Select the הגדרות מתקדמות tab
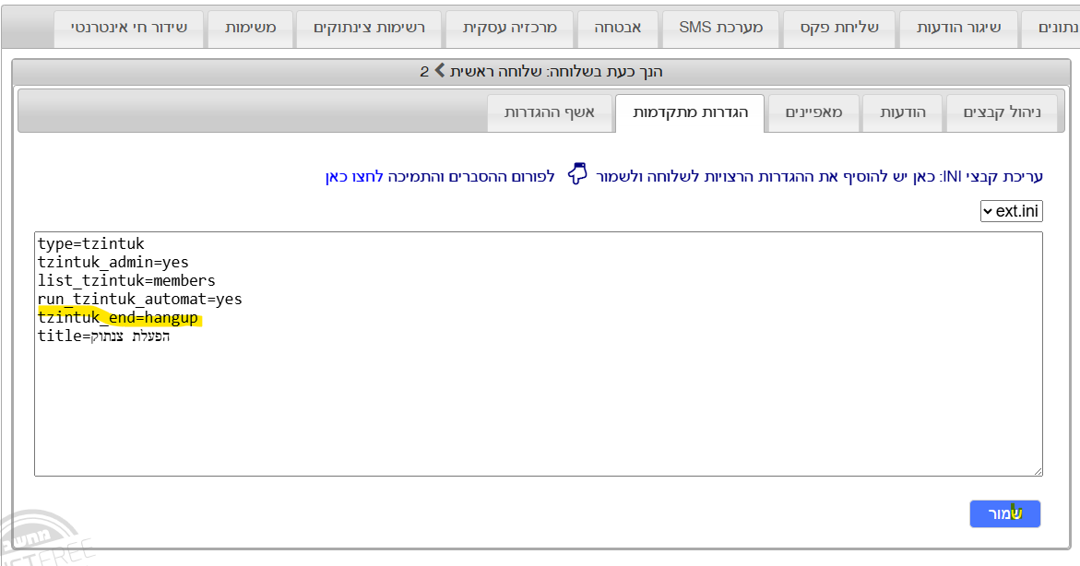The image size is (1080, 566). point(693,112)
